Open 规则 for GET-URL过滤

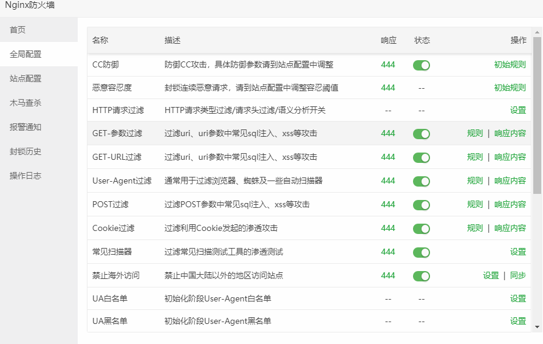tap(474, 157)
